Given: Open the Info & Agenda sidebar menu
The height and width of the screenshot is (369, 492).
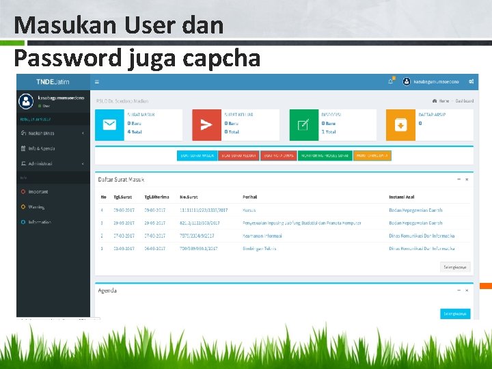Looking at the screenshot, I should point(53,148).
